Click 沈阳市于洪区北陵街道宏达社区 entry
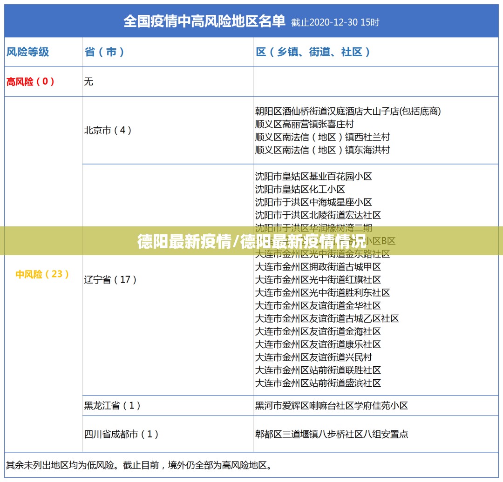503x482 pixels. [318, 215]
